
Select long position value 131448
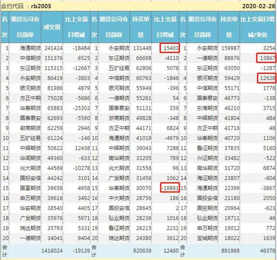pyautogui.click(x=142, y=48)
